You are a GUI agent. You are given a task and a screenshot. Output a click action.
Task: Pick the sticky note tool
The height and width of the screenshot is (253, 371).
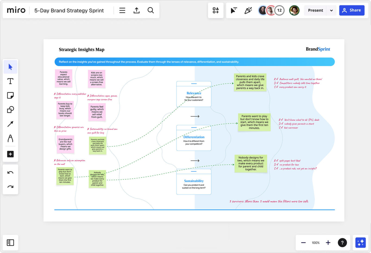pos(10,95)
